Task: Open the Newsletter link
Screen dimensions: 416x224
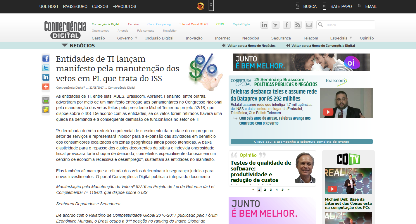Action: [170, 31]
